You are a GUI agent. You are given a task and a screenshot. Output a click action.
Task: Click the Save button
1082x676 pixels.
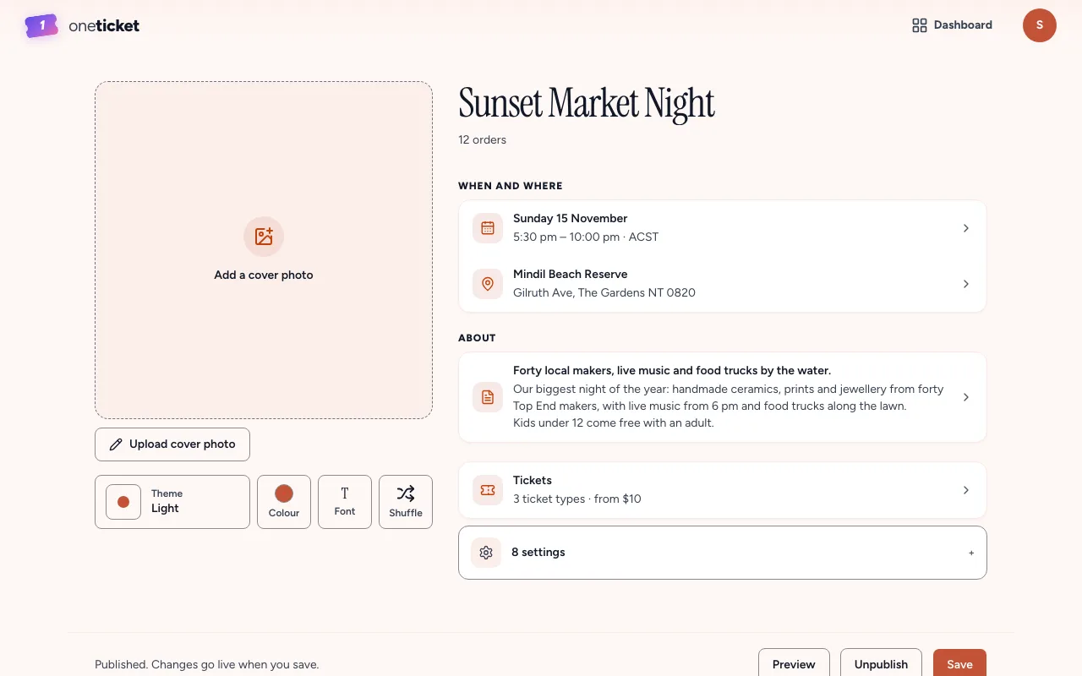coord(959,664)
